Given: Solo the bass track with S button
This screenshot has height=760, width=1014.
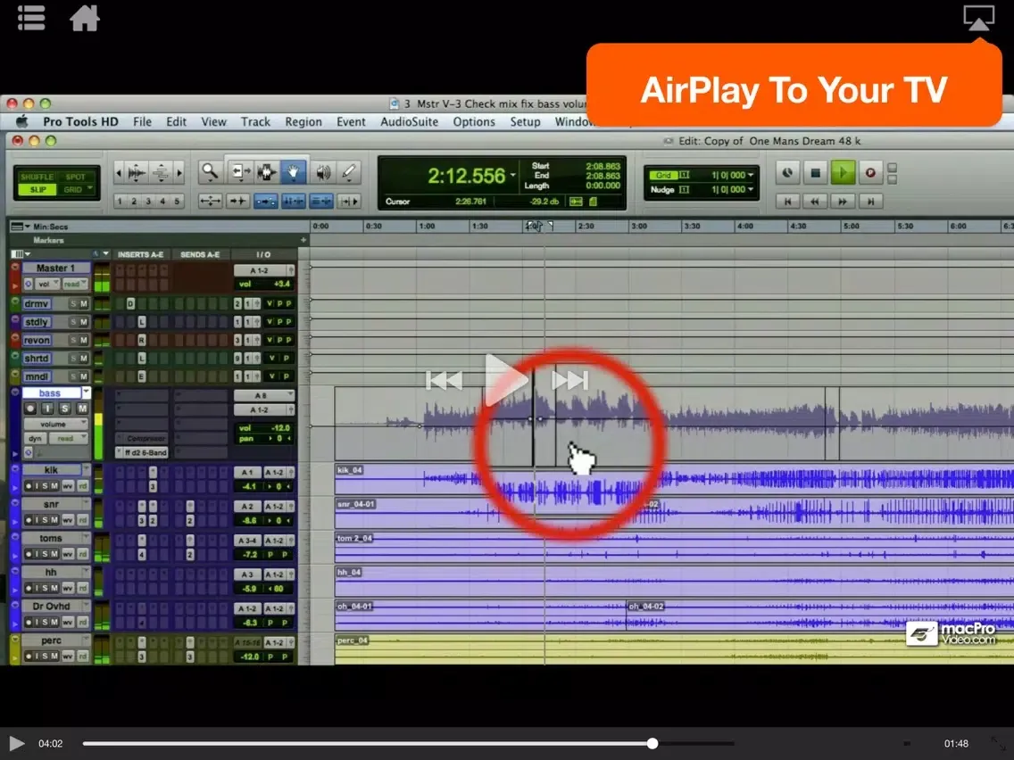Looking at the screenshot, I should click(x=64, y=409).
